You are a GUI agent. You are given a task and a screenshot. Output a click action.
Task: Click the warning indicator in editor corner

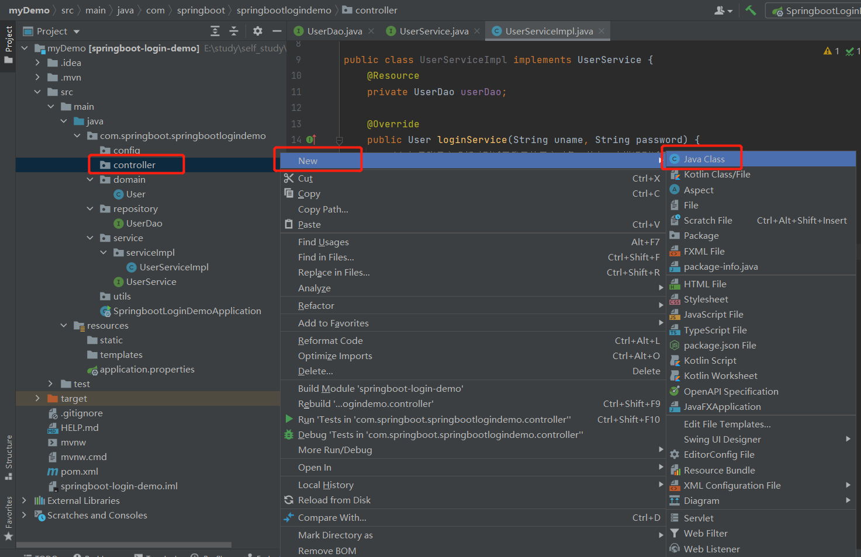click(x=831, y=51)
